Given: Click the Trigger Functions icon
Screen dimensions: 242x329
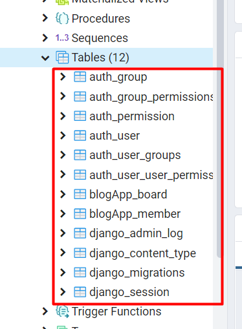Looking at the screenshot, I should [62, 312].
